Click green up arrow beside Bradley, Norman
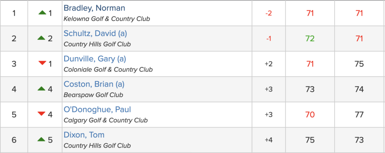The height and width of the screenshot is (153, 385). click(42, 13)
